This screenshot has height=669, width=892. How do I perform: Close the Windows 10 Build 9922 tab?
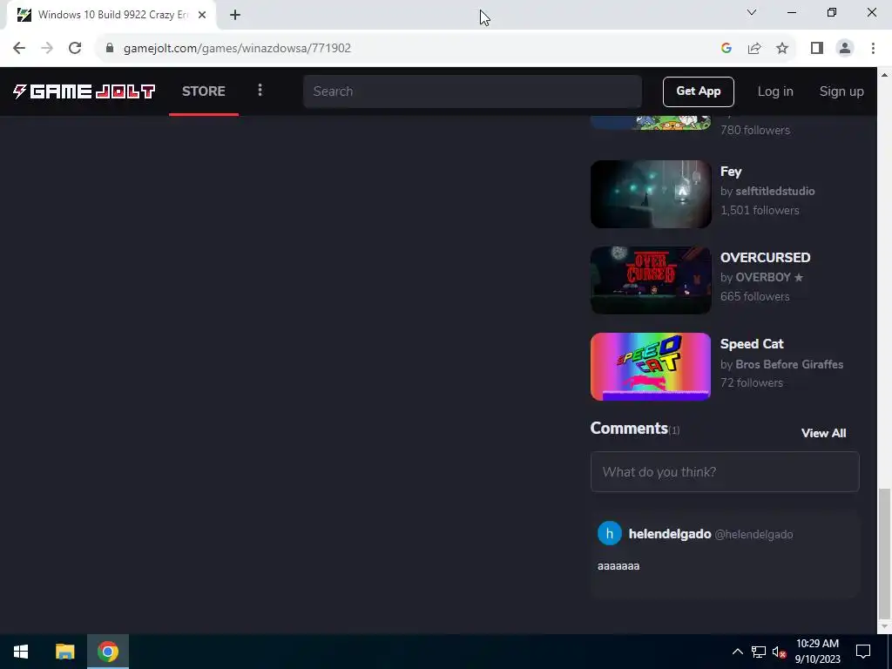202,15
